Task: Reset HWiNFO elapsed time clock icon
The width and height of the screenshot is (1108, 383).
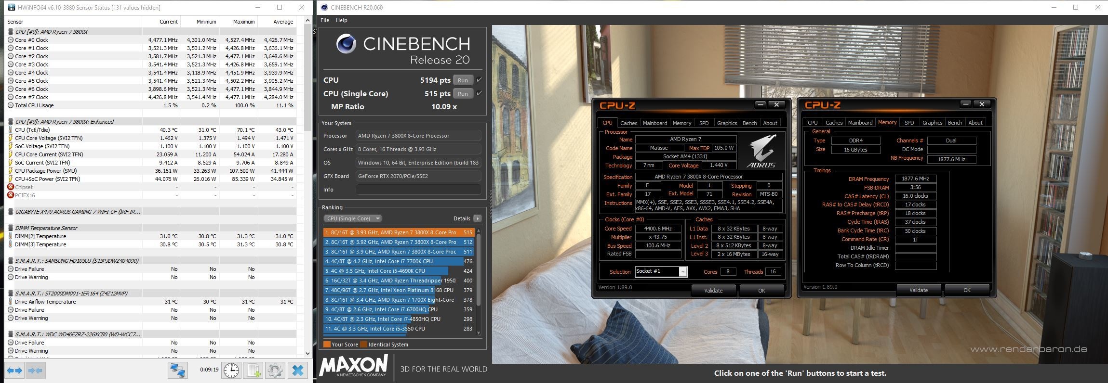Action: (x=231, y=370)
